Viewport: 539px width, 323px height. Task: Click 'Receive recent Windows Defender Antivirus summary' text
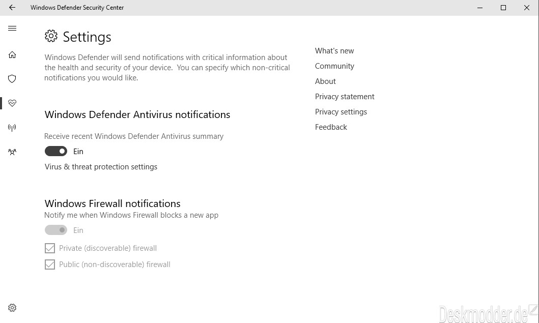[134, 136]
